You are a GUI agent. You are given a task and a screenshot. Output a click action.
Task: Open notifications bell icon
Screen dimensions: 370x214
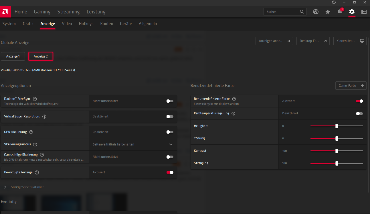tap(340, 12)
